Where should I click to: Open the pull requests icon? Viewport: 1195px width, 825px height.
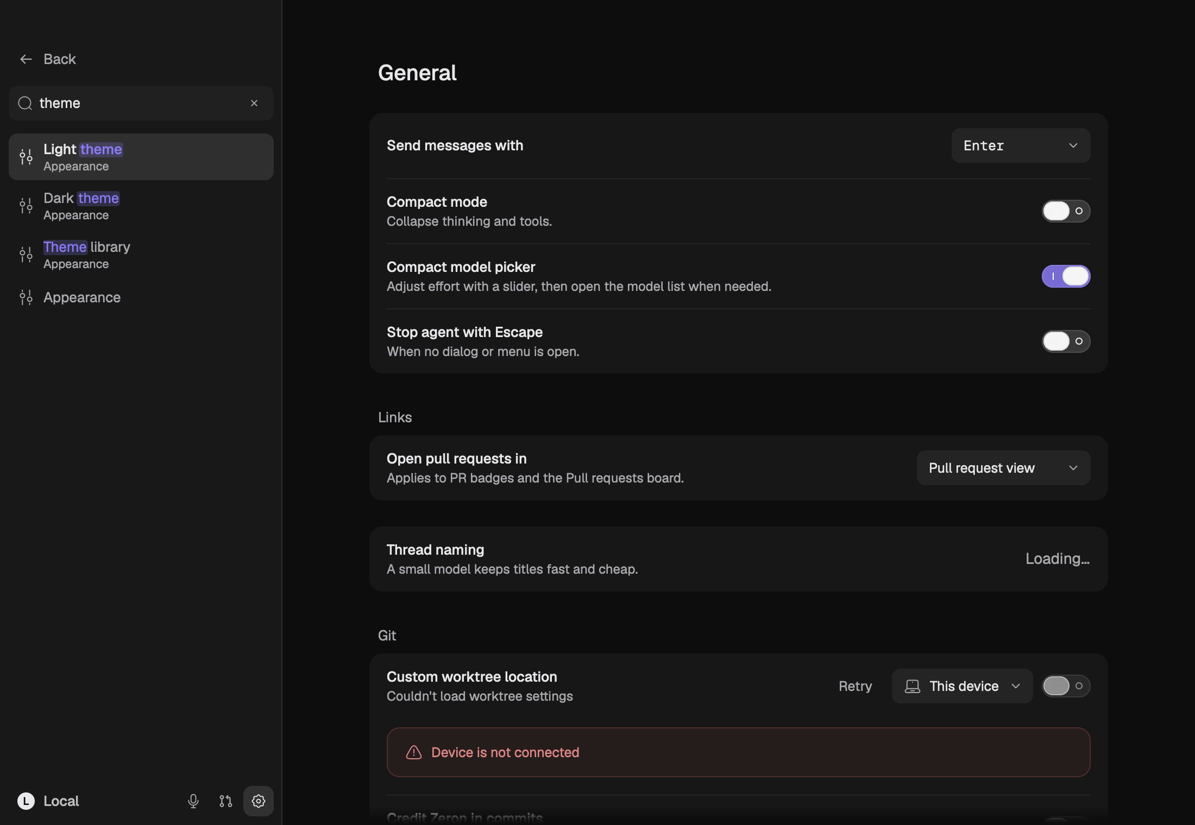click(226, 801)
